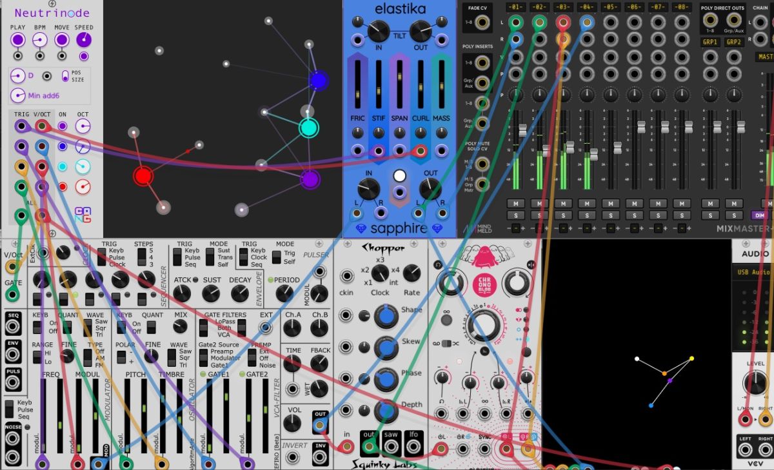Mute the GRP1 group in MixMaster
The height and width of the screenshot is (470, 774).
click(710, 204)
